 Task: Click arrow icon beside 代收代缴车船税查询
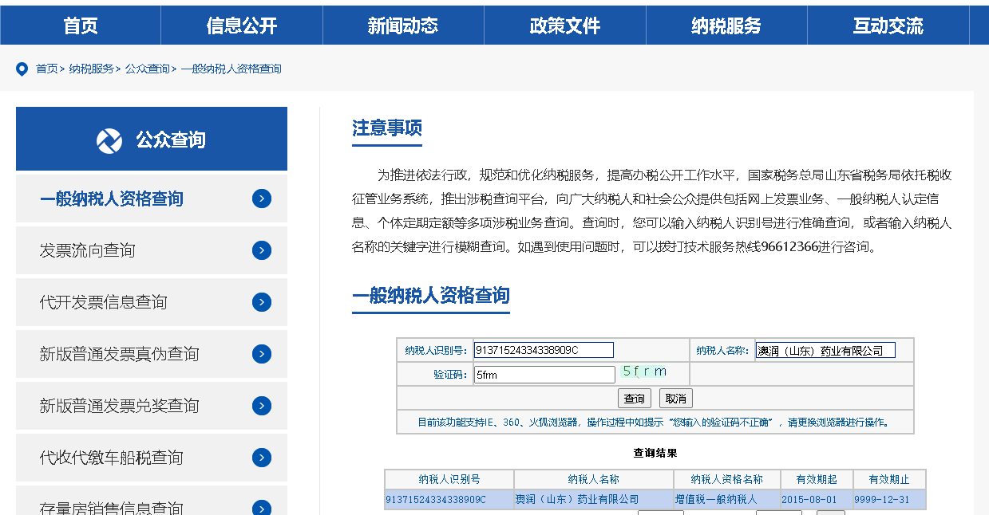[x=262, y=458]
